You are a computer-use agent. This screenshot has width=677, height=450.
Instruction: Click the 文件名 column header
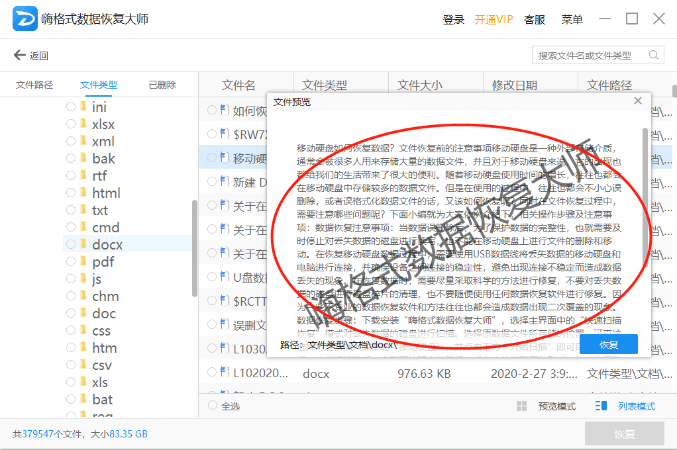click(x=238, y=85)
